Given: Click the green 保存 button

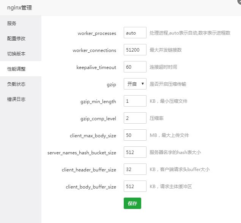Looking at the screenshot, I should click(x=132, y=203).
